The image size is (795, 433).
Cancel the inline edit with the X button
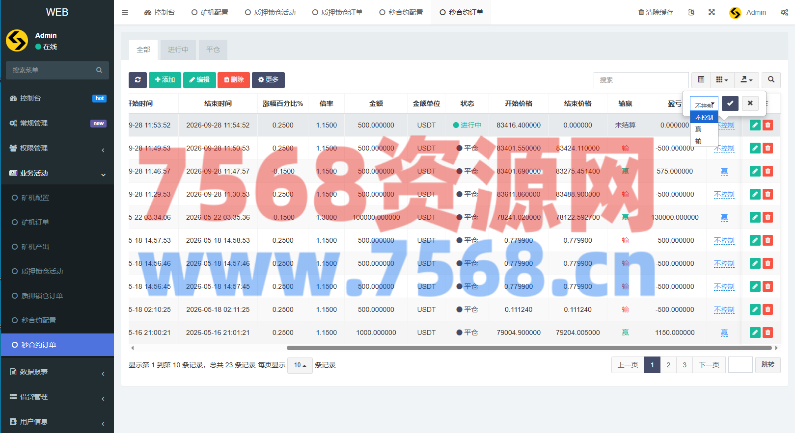coord(750,103)
